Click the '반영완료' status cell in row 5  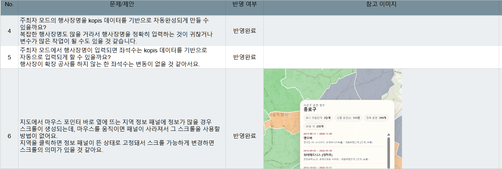click(x=245, y=57)
